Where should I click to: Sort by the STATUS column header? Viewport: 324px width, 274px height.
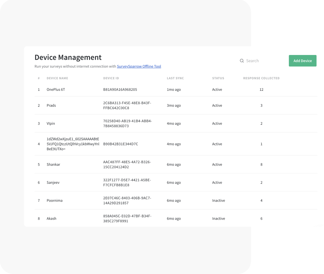point(218,78)
